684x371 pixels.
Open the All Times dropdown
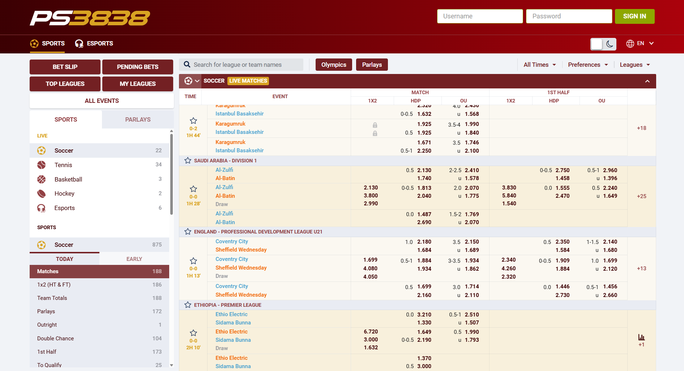point(539,65)
